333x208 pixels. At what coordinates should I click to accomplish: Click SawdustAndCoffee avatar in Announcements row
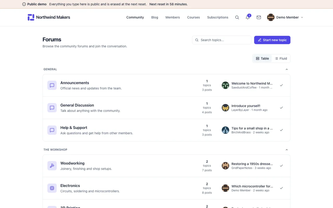[x=225, y=85]
